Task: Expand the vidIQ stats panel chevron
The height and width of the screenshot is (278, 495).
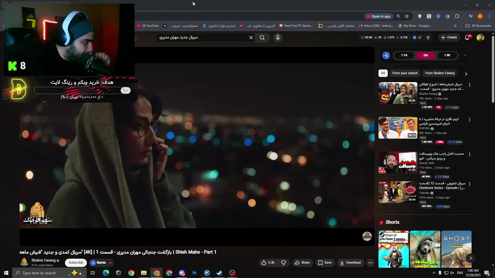Action: pyautogui.click(x=465, y=55)
